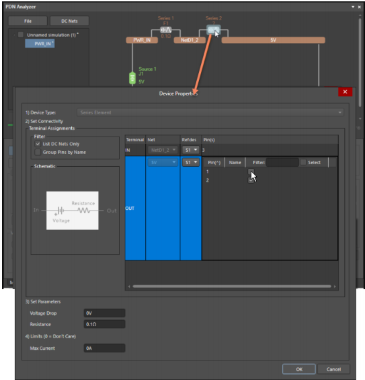Click the PWR_IN net bar
365x380 pixels.
[x=142, y=40]
